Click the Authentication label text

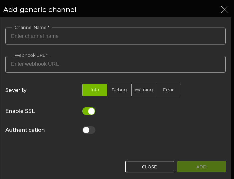(25, 130)
